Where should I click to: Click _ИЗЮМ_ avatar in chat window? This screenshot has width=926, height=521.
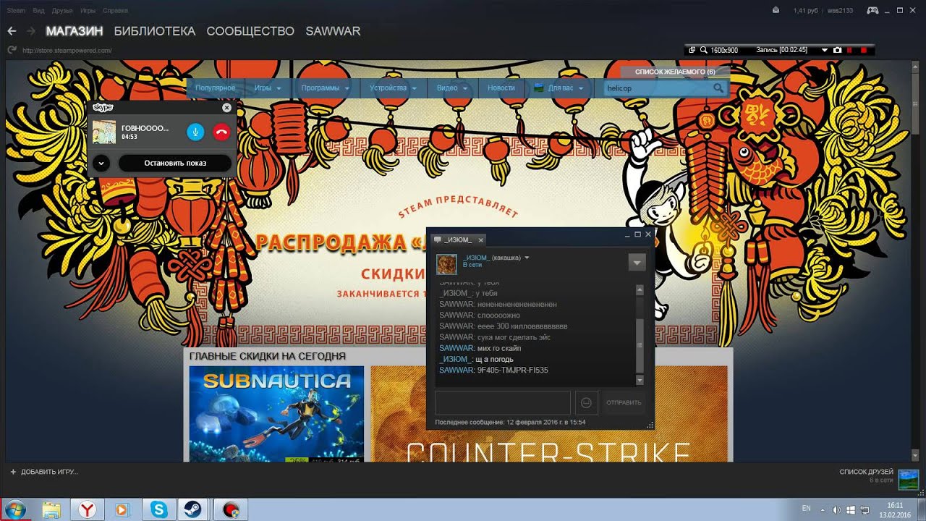[x=446, y=263]
